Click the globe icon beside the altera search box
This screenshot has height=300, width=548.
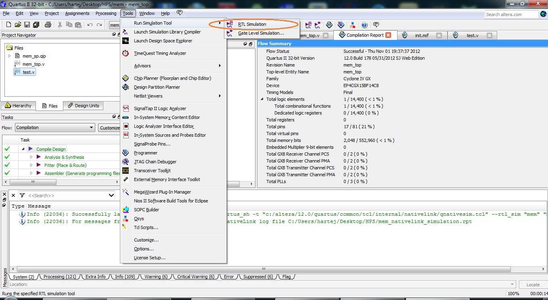pyautogui.click(x=543, y=14)
